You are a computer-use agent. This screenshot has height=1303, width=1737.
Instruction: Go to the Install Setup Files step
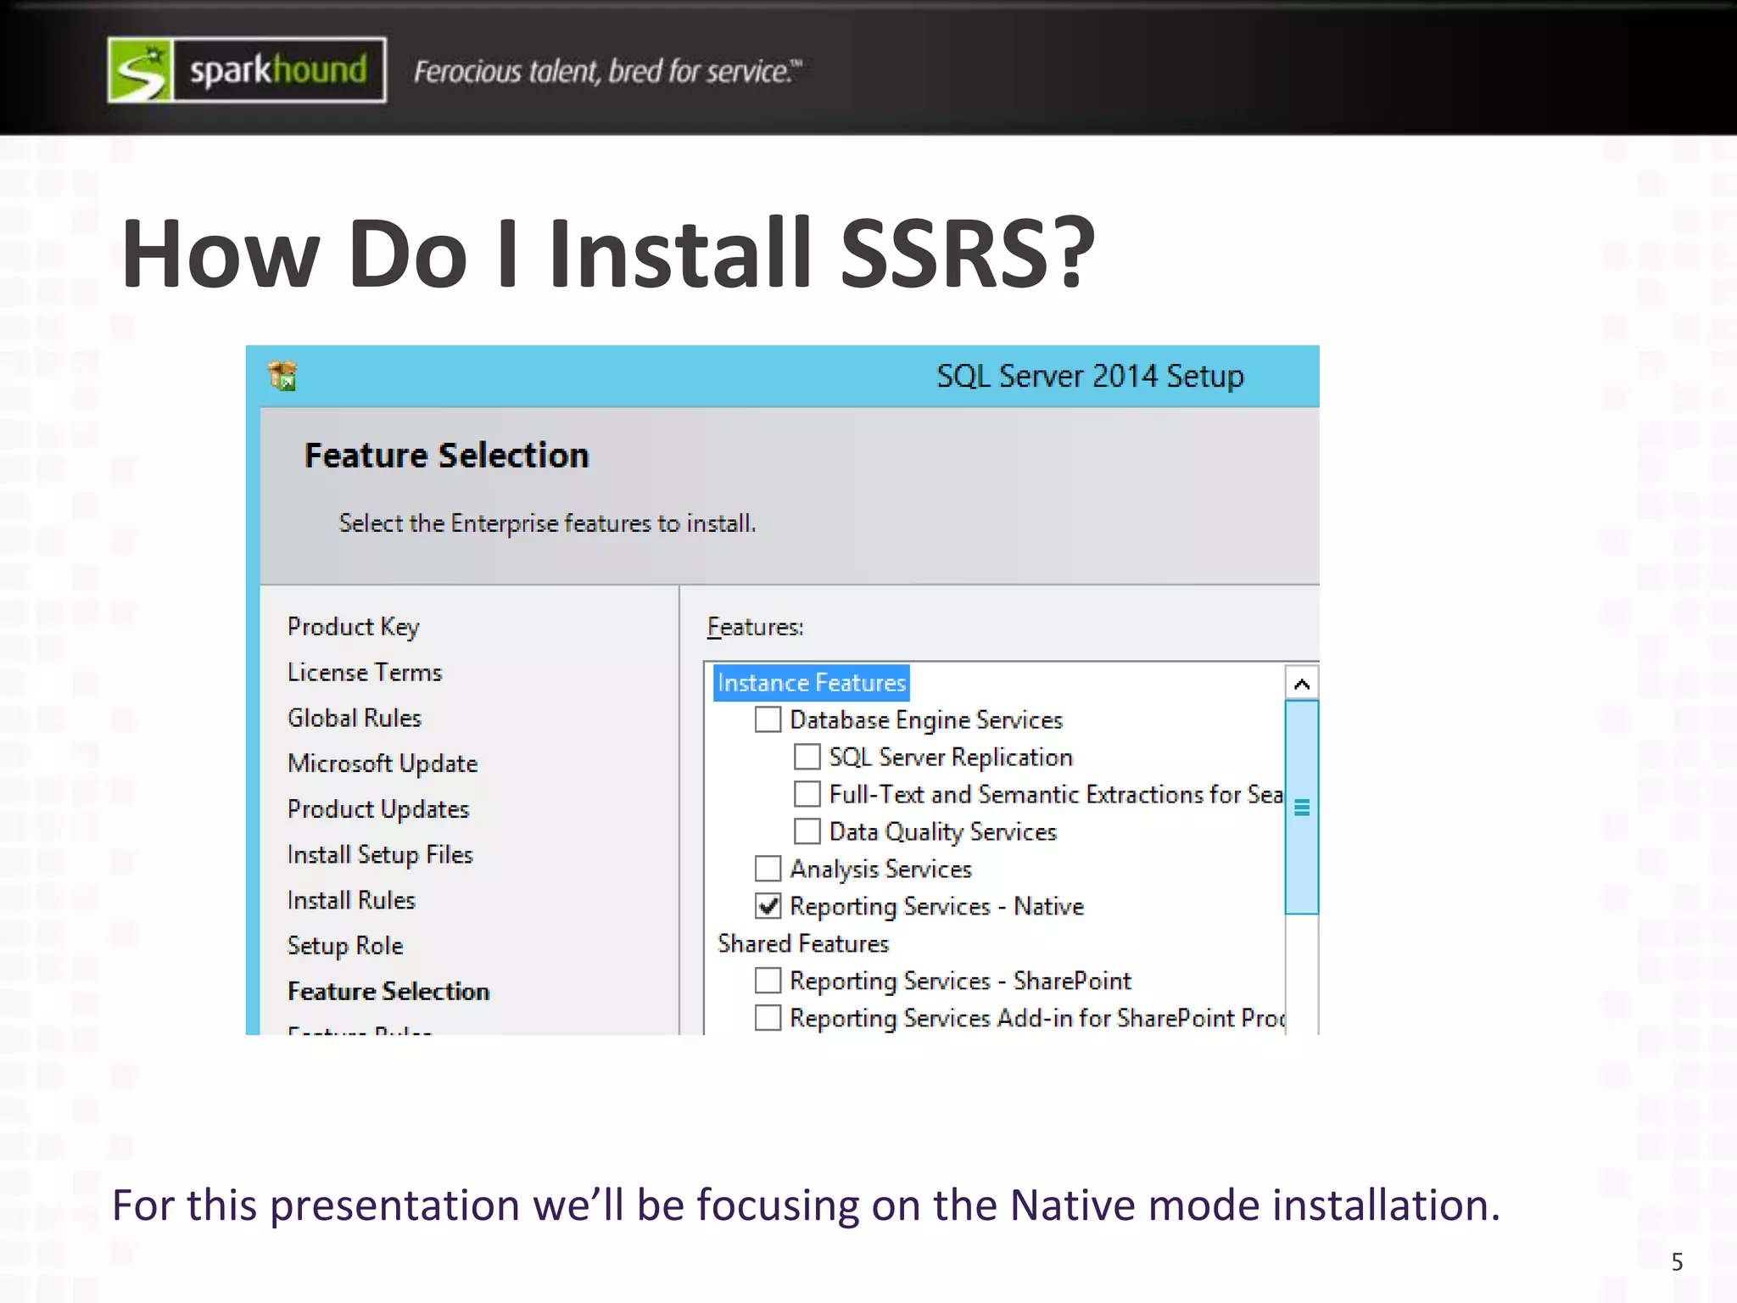(380, 854)
